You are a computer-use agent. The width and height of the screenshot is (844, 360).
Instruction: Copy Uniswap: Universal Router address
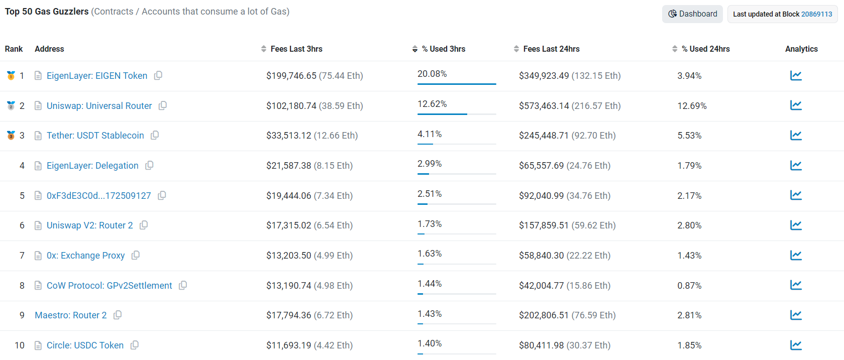pos(163,105)
